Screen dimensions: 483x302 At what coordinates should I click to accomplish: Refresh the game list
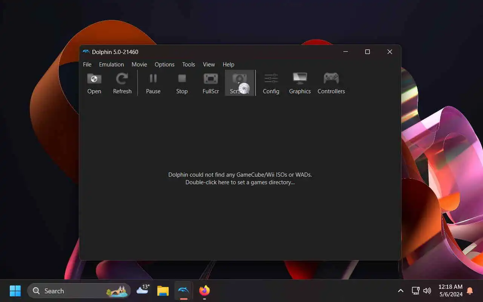[122, 83]
